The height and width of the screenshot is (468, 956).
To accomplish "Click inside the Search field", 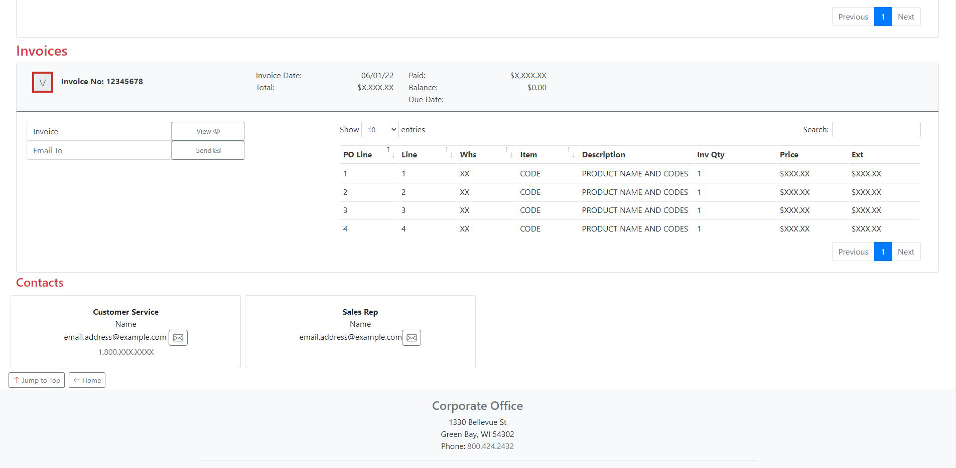I will coord(876,129).
